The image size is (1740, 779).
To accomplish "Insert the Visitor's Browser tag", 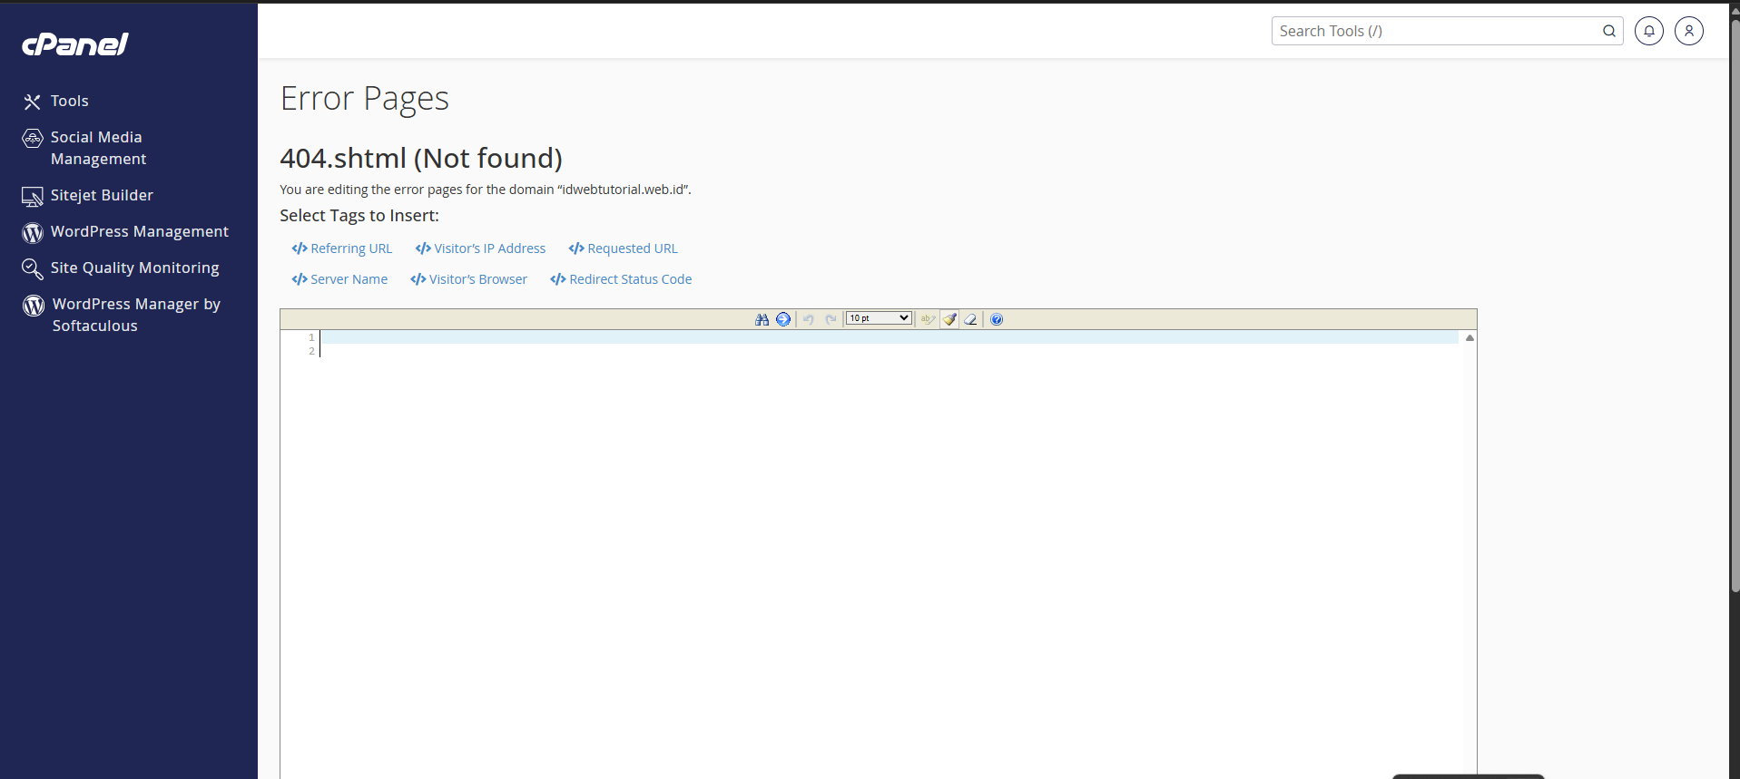I will click(x=468, y=279).
